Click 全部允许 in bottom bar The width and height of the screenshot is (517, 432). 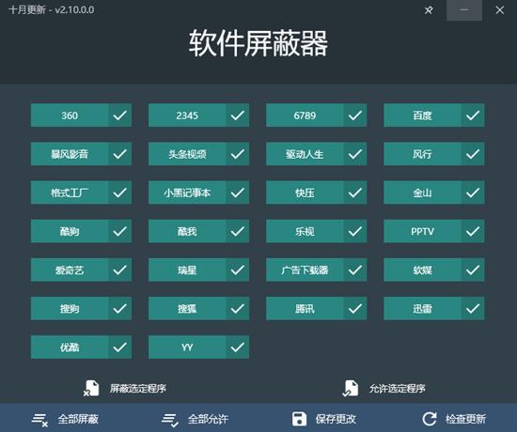coord(208,419)
